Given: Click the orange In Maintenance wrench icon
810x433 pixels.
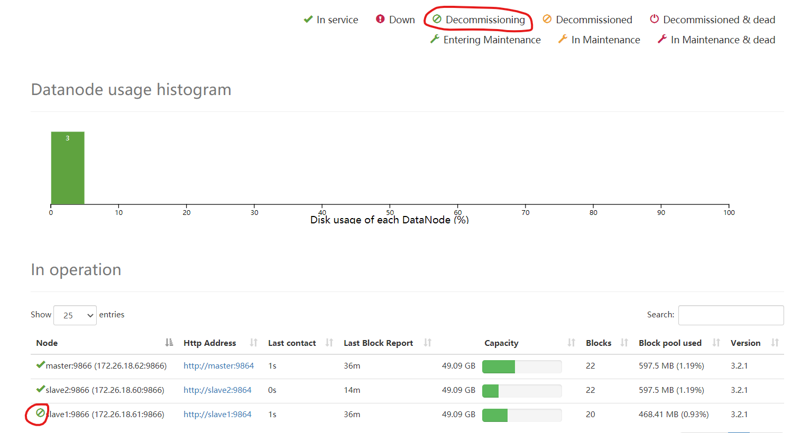Looking at the screenshot, I should point(563,39).
